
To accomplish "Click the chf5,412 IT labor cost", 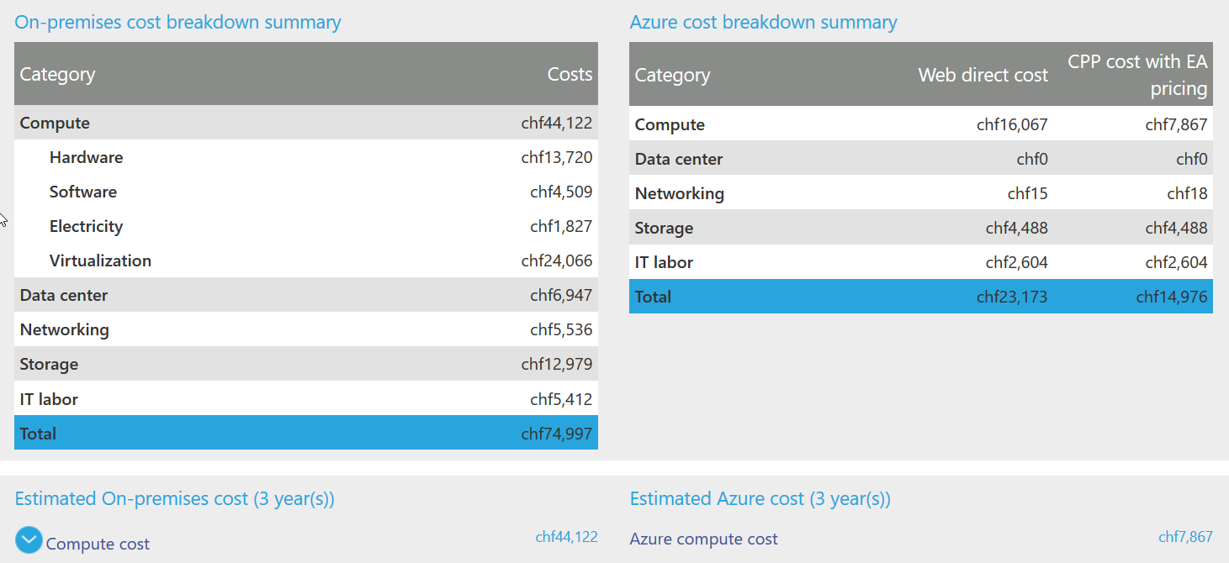I will [561, 399].
